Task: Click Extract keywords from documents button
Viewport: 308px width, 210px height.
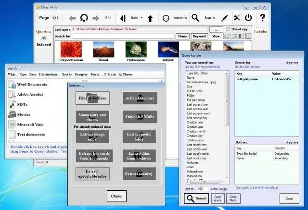Action: click(94, 156)
